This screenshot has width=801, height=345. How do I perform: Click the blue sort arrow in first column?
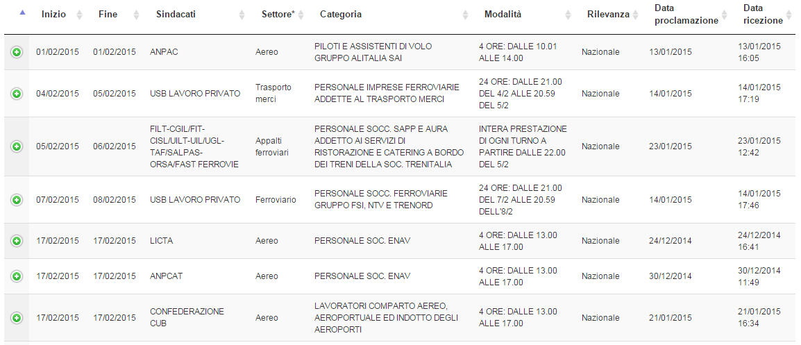(23, 13)
